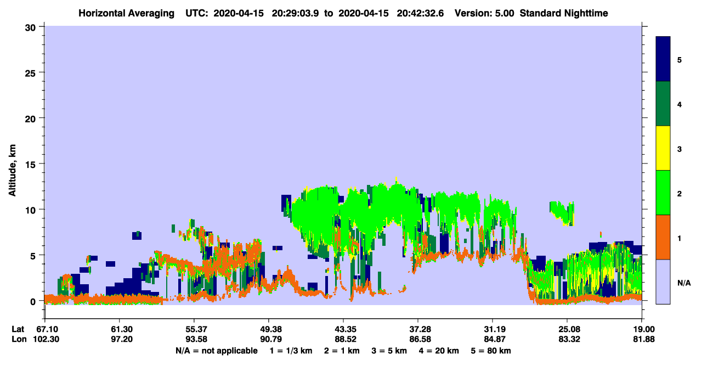Click the 'Standard Nighttime' label

click(564, 13)
